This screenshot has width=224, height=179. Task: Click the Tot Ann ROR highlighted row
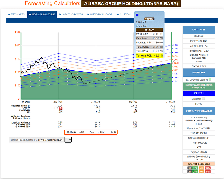(149, 55)
